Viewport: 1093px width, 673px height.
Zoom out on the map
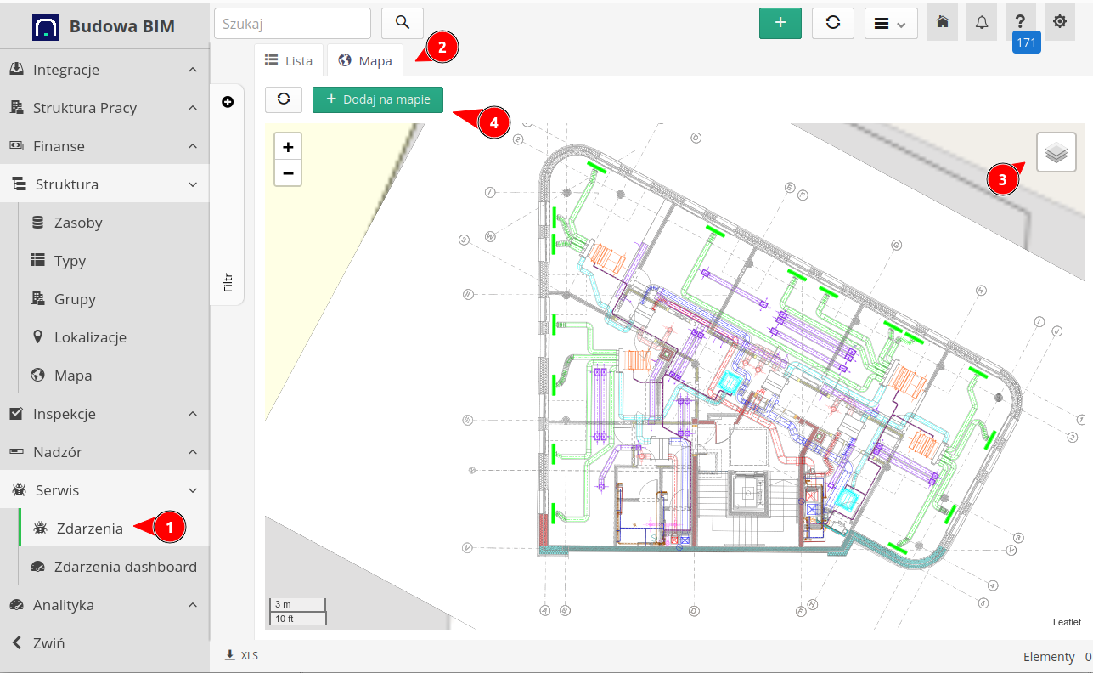pyautogui.click(x=288, y=173)
